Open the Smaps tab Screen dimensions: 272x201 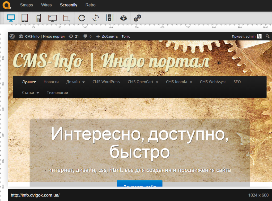click(27, 5)
